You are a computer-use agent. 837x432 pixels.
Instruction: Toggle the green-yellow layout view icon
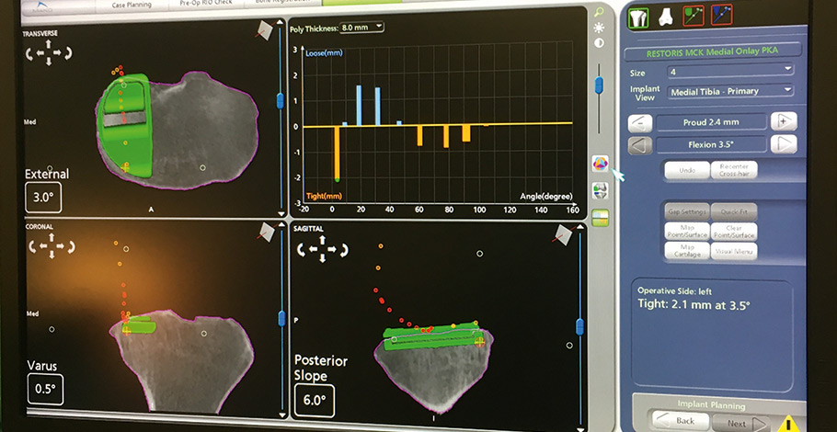click(600, 216)
